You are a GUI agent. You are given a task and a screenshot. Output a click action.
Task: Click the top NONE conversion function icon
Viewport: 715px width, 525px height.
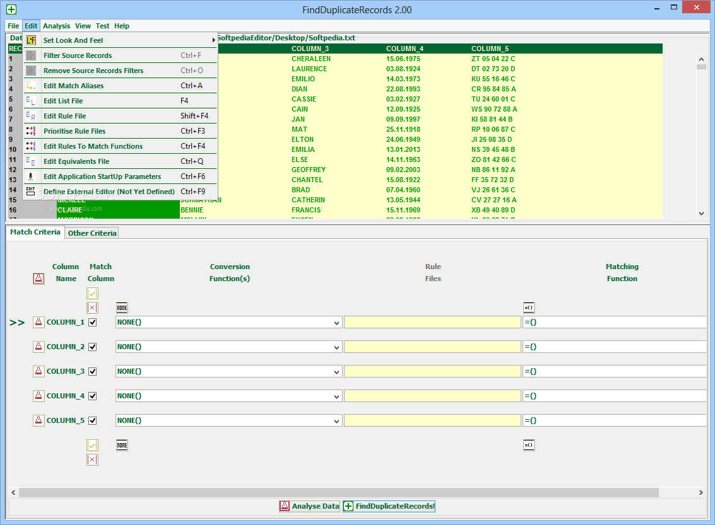tap(122, 308)
